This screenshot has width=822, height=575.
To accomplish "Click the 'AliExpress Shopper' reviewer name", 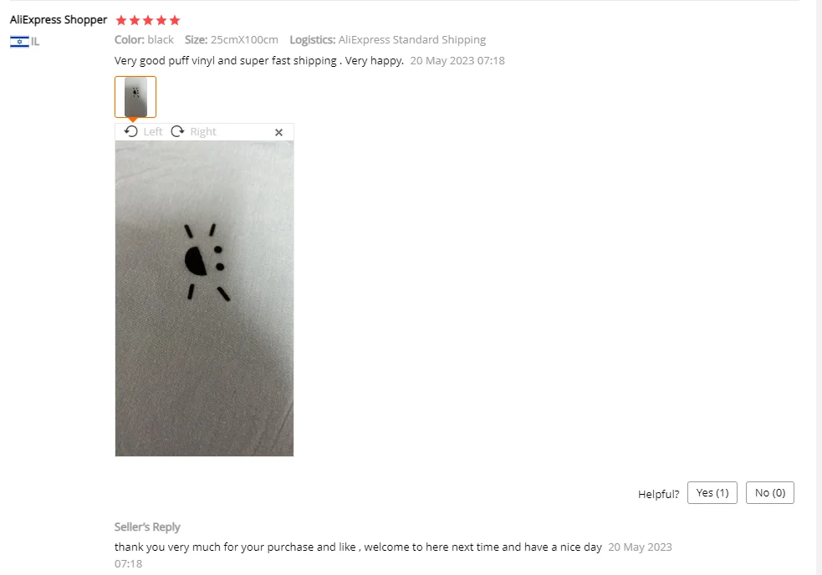I will 59,20.
